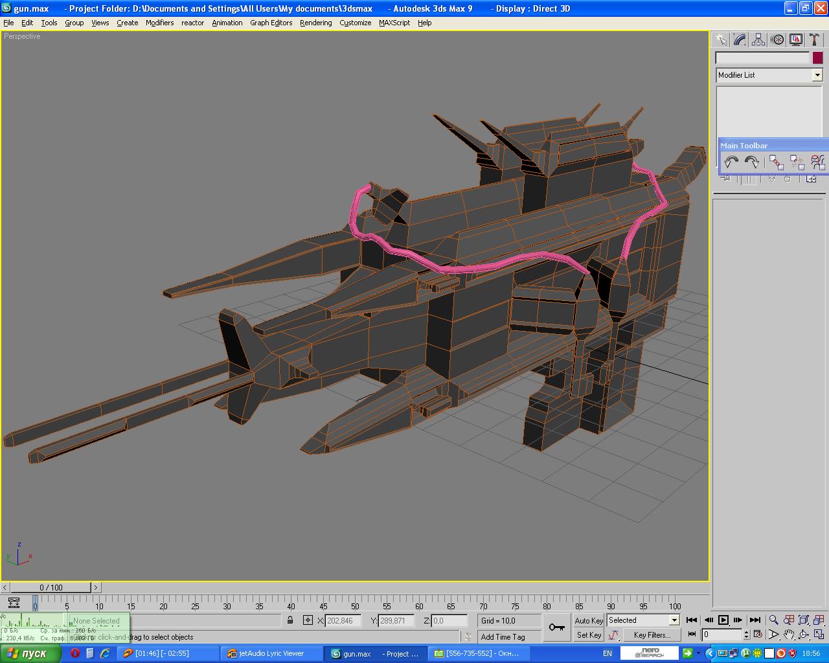Open the object color swatch
This screenshot has height=663, width=829.
pos(817,58)
